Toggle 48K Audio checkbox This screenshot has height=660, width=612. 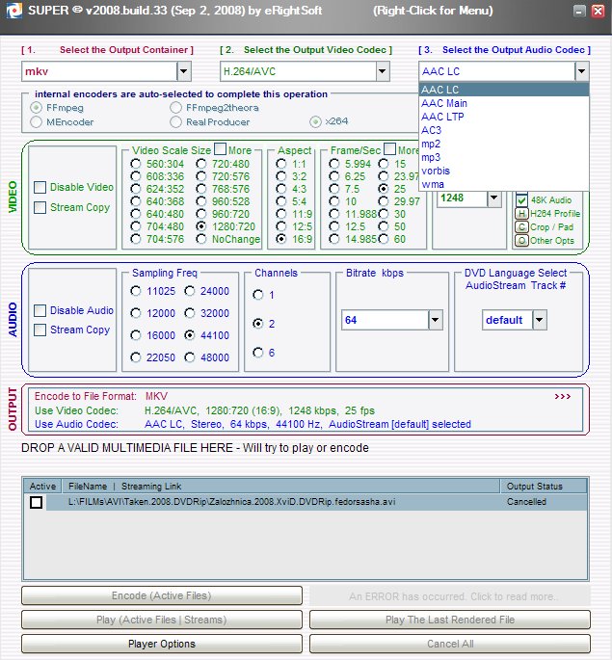522,200
